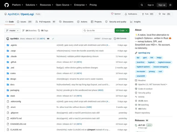Open the 14 Branches link
The height and width of the screenshot is (132, 177).
pyautogui.click(x=30, y=31)
